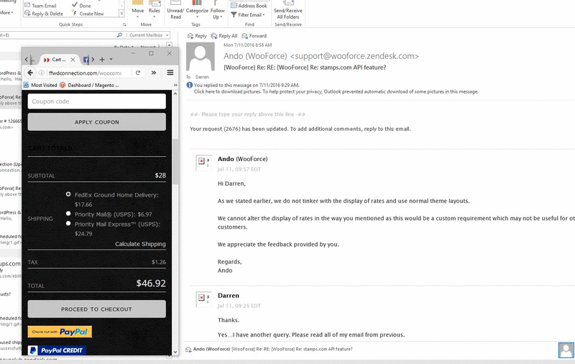
Task: Open the Dashboard / Magento bookmark
Action: [89, 85]
